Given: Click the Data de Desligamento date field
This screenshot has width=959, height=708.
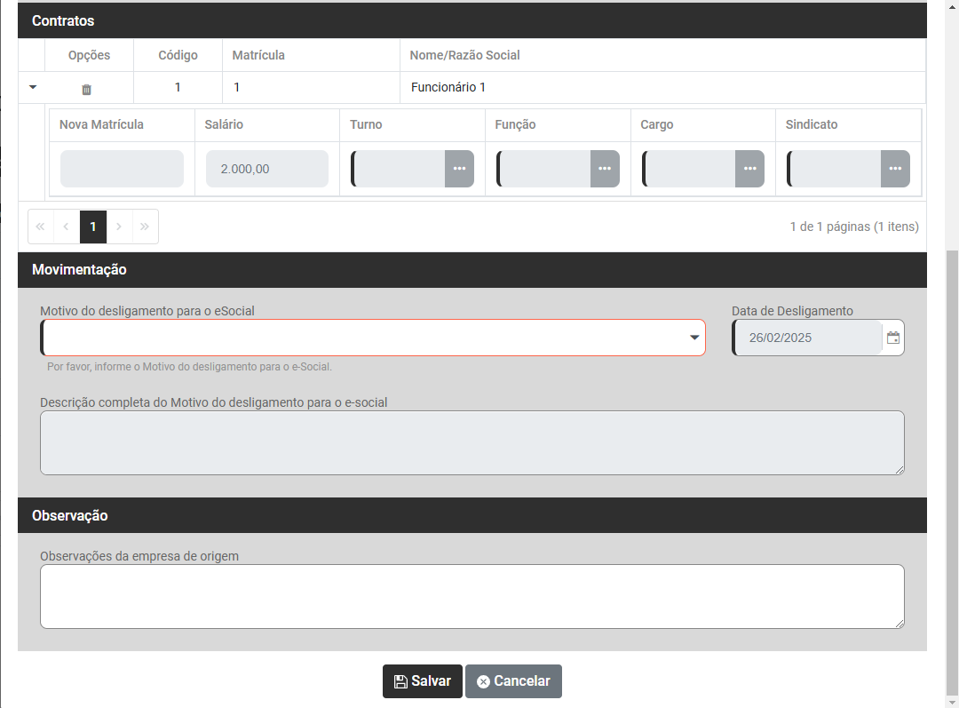Looking at the screenshot, I should (807, 338).
